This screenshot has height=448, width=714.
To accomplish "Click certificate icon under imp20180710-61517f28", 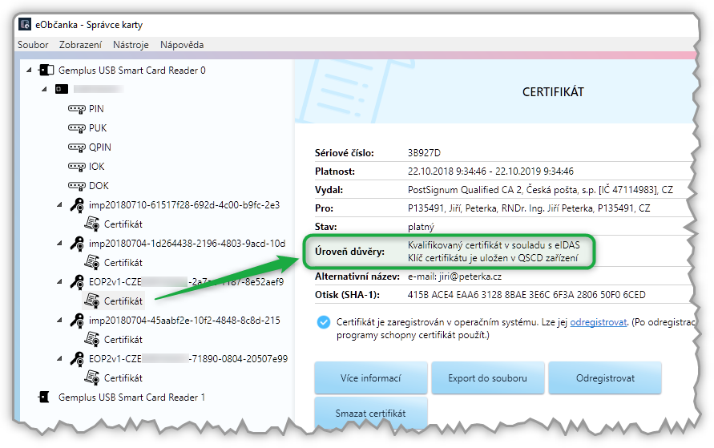I will [x=92, y=224].
